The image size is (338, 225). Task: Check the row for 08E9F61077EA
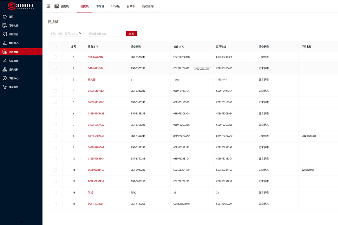55,91
